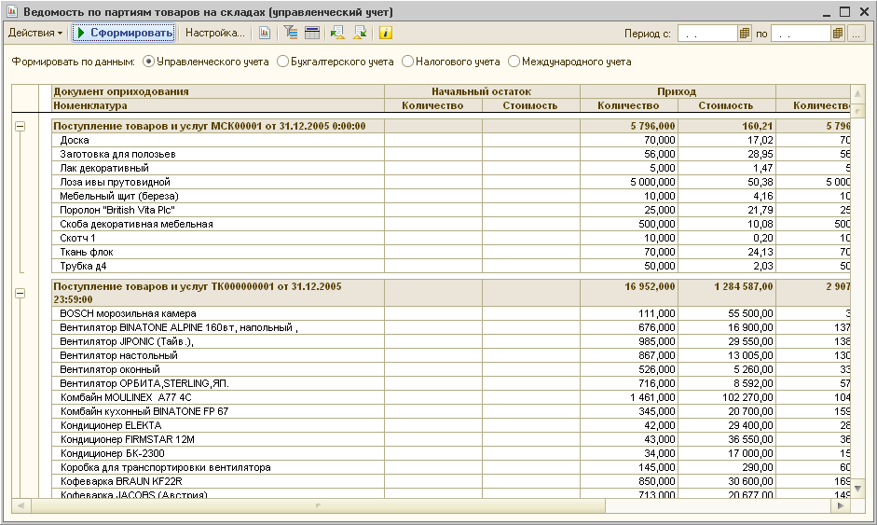Viewport: 877px width, 525px height.
Task: Click the window icon in title bar
Action: 12,11
